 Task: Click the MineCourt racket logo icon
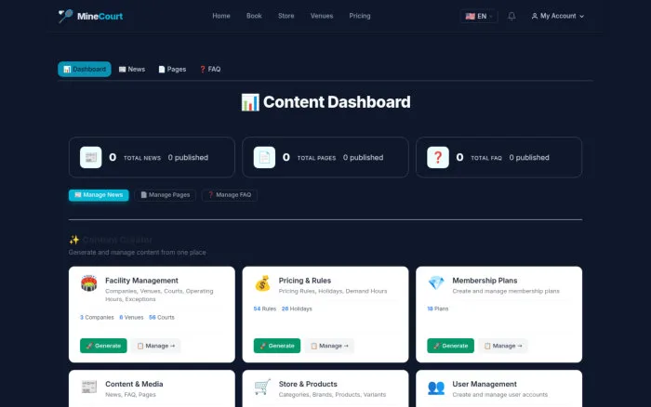pos(65,16)
